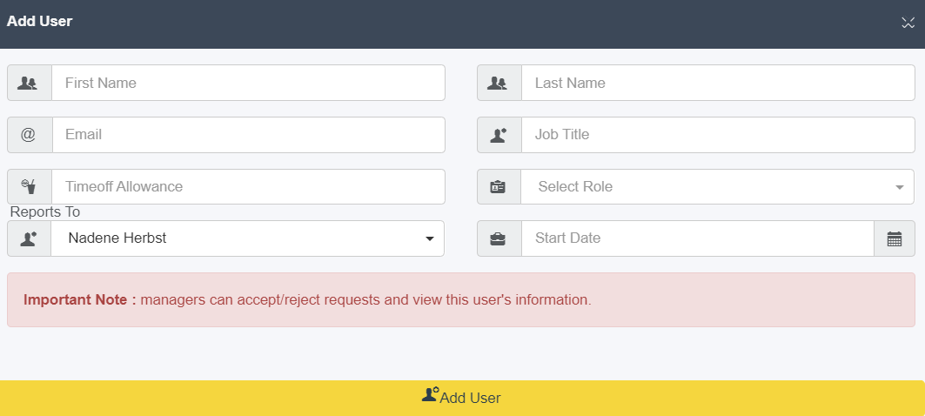Click the Start Date input field
This screenshot has height=416, width=925.
point(697,238)
